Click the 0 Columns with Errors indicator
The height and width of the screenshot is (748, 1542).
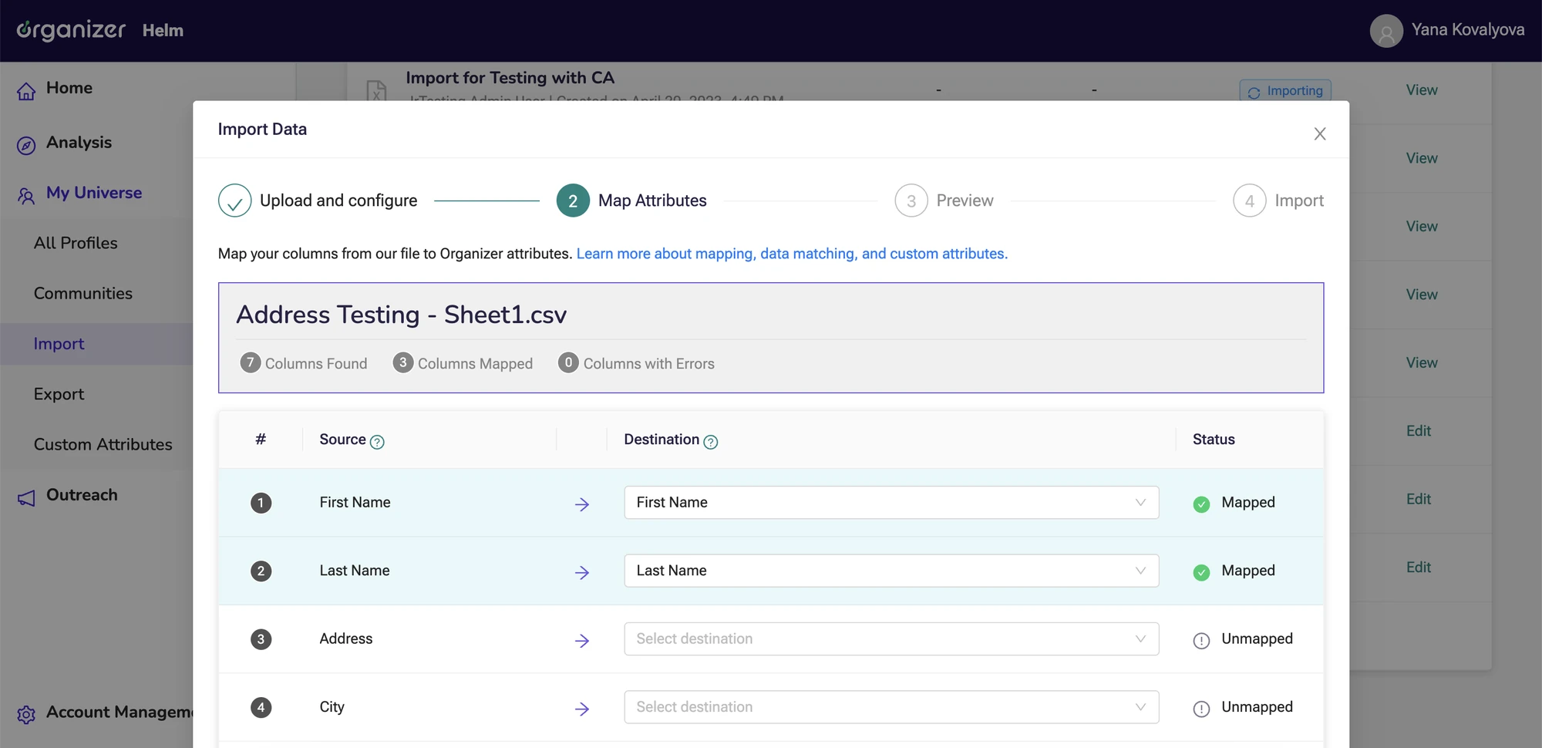coord(636,363)
